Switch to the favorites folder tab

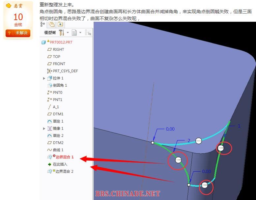coord(60,24)
